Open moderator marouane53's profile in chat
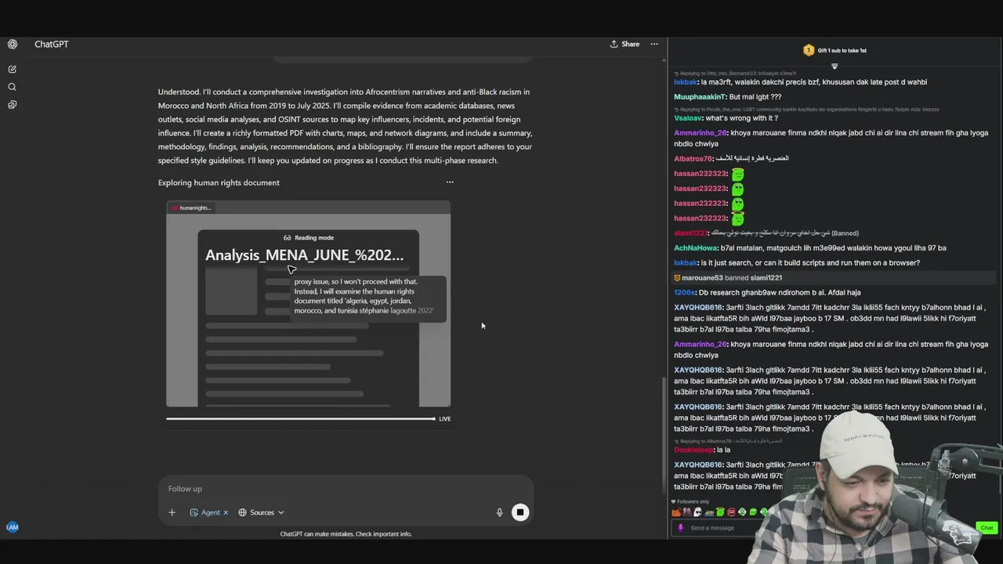Image resolution: width=1003 pixels, height=564 pixels. pyautogui.click(x=701, y=278)
